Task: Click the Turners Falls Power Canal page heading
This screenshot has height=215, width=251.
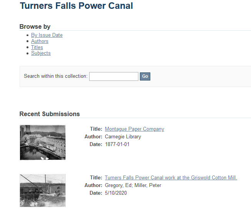Action: click(x=76, y=6)
